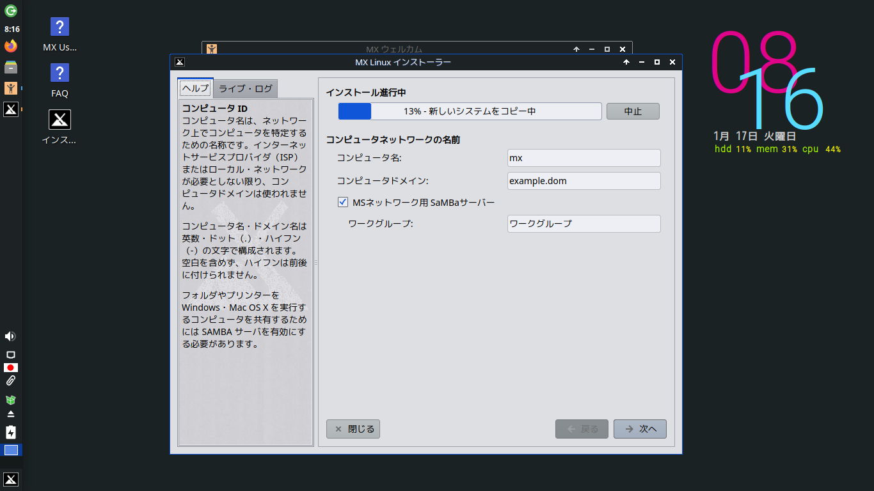874x491 pixels.
Task: Click the インストール進行中 heading
Action: click(x=365, y=93)
